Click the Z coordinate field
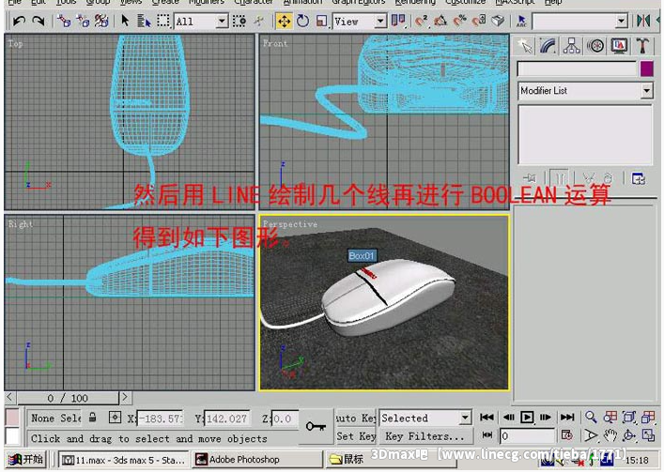 click(286, 419)
